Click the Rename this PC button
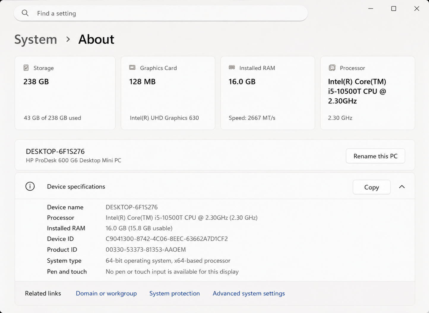 point(375,156)
